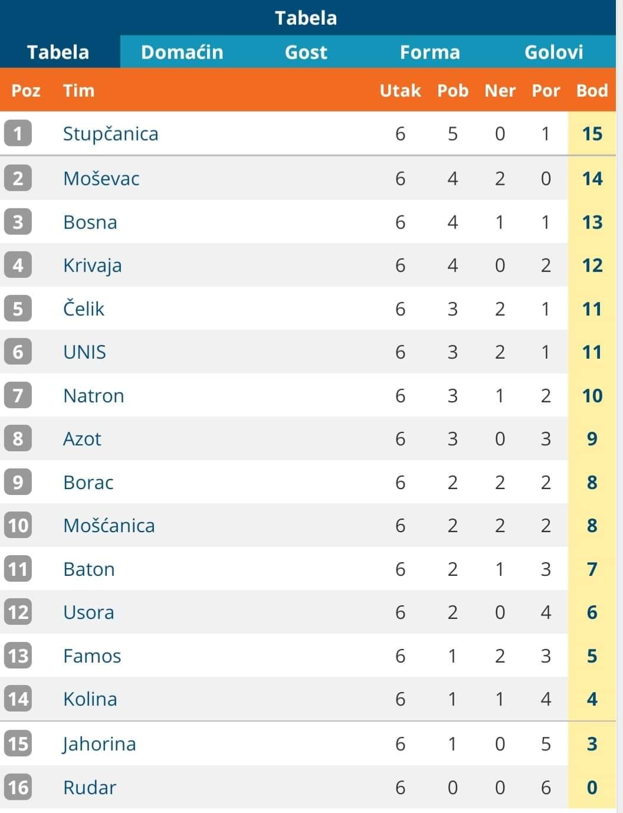Image resolution: width=623 pixels, height=813 pixels.
Task: Click the position 8 badge
Action: 18,438
